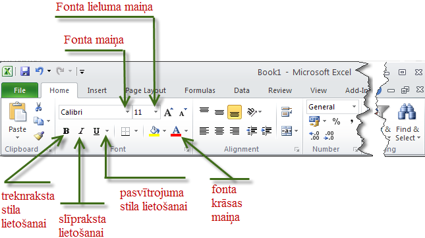Switch to the View tab

pos(318,90)
